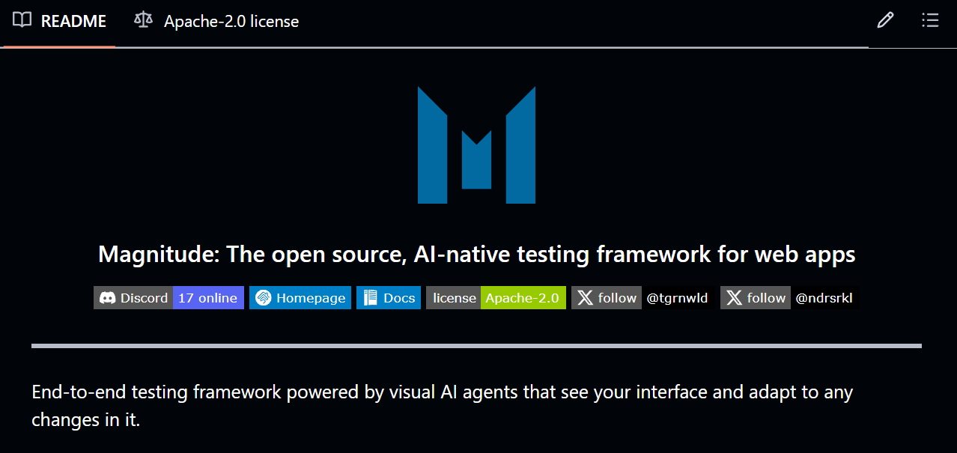This screenshot has width=957, height=453.
Task: Follow @ndrsrkl badge on X
Action: [789, 298]
